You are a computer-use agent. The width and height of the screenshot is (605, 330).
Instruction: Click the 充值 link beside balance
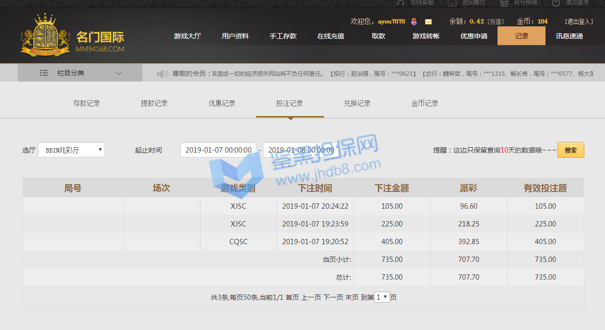tap(496, 22)
